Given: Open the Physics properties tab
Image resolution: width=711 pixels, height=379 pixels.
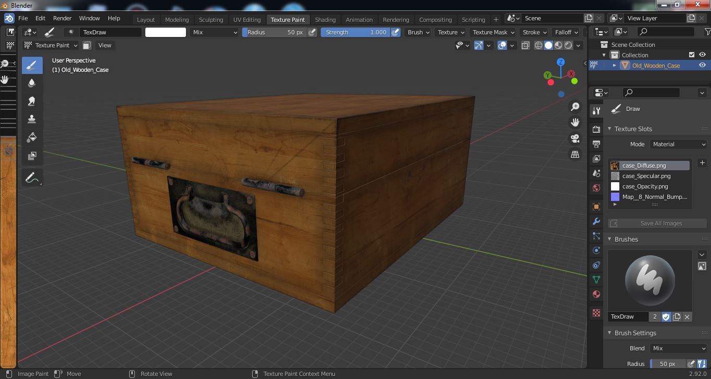Looking at the screenshot, I should pos(596,250).
